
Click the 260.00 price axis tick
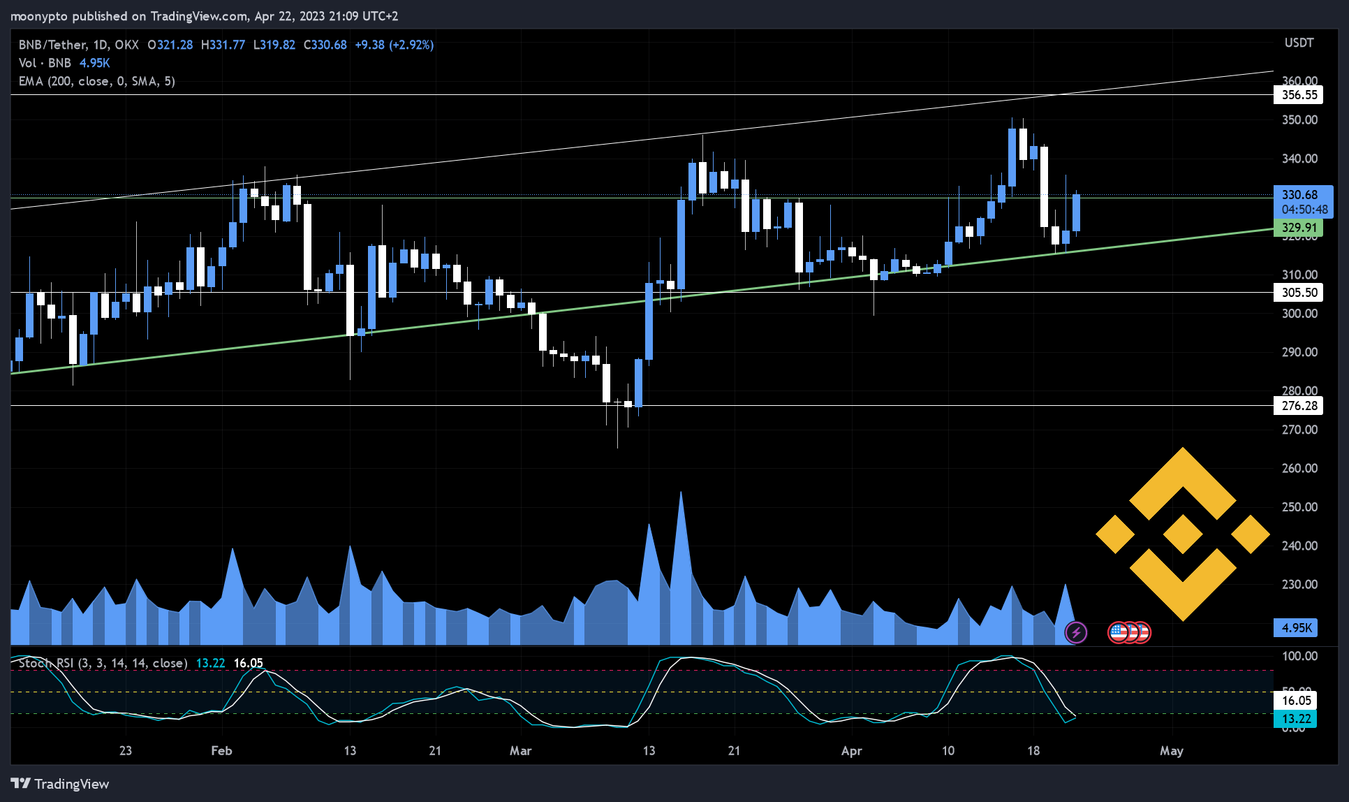click(x=1299, y=468)
